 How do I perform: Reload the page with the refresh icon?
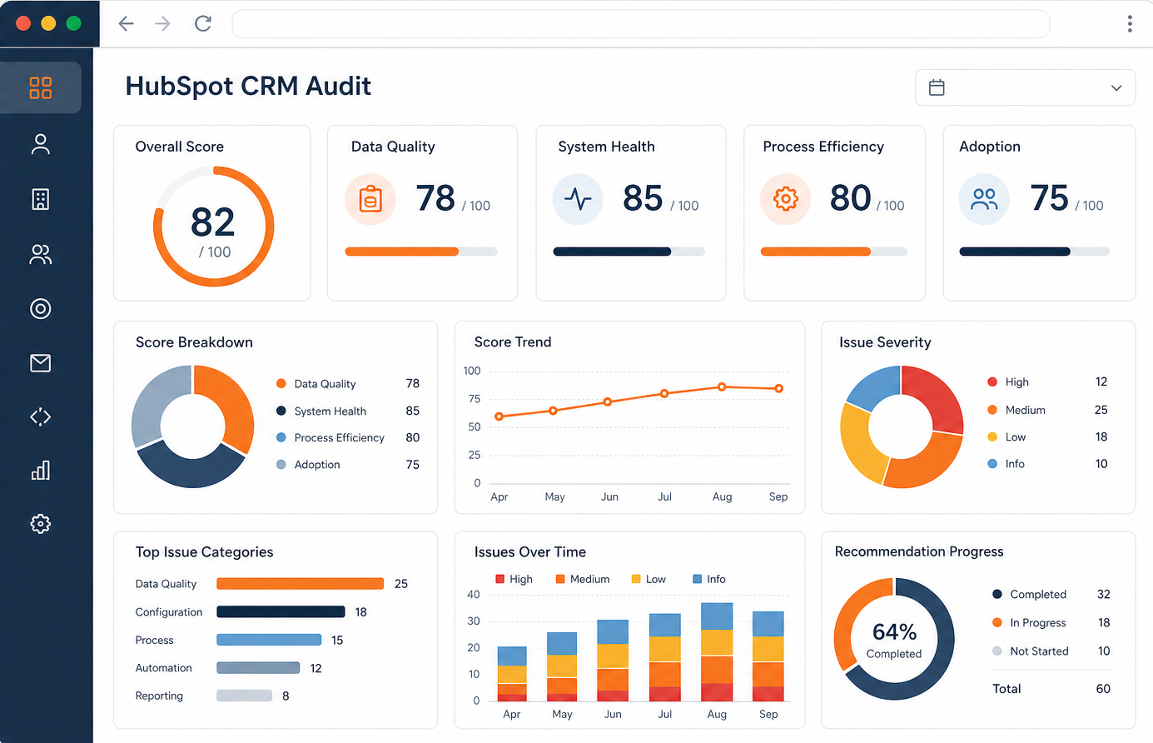[x=203, y=23]
